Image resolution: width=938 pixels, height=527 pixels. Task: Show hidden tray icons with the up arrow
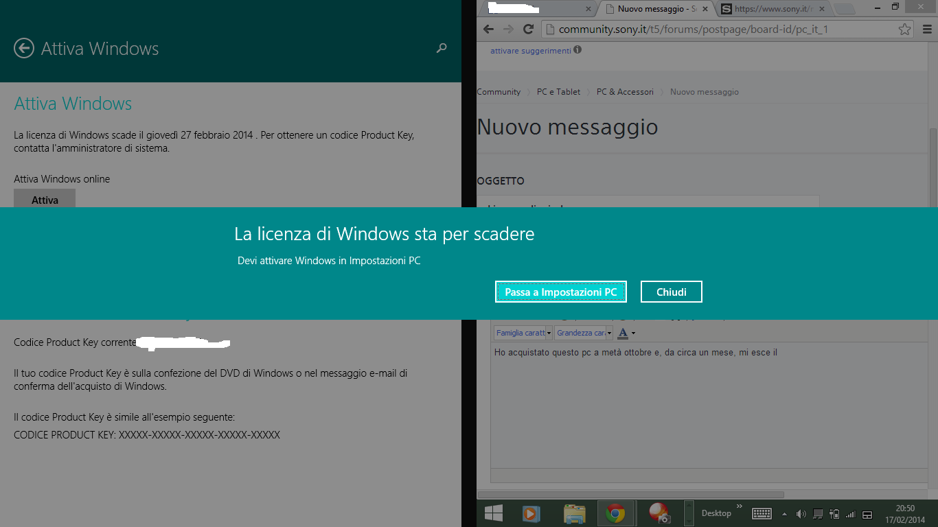(785, 514)
